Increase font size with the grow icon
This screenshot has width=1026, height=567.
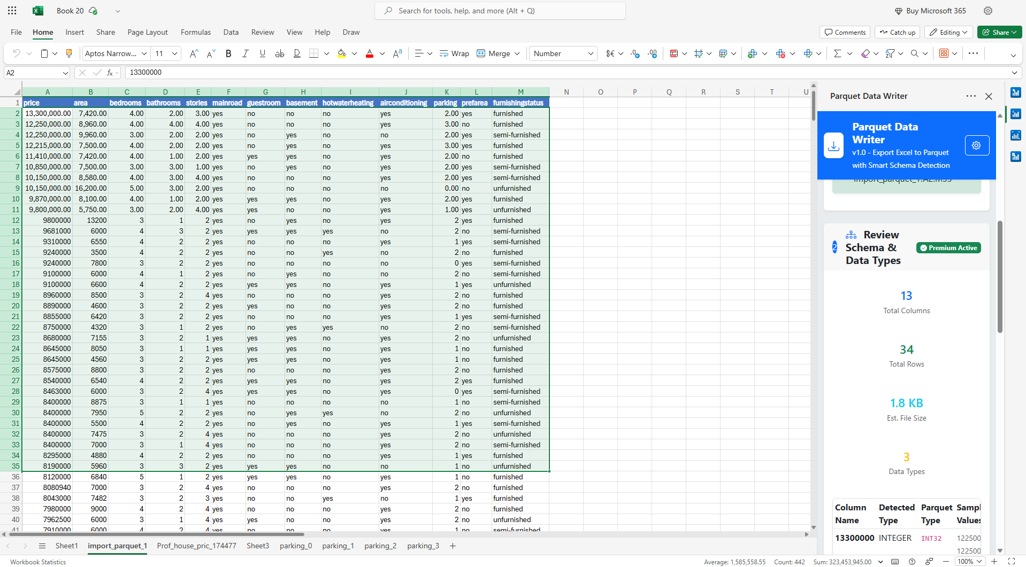point(194,53)
